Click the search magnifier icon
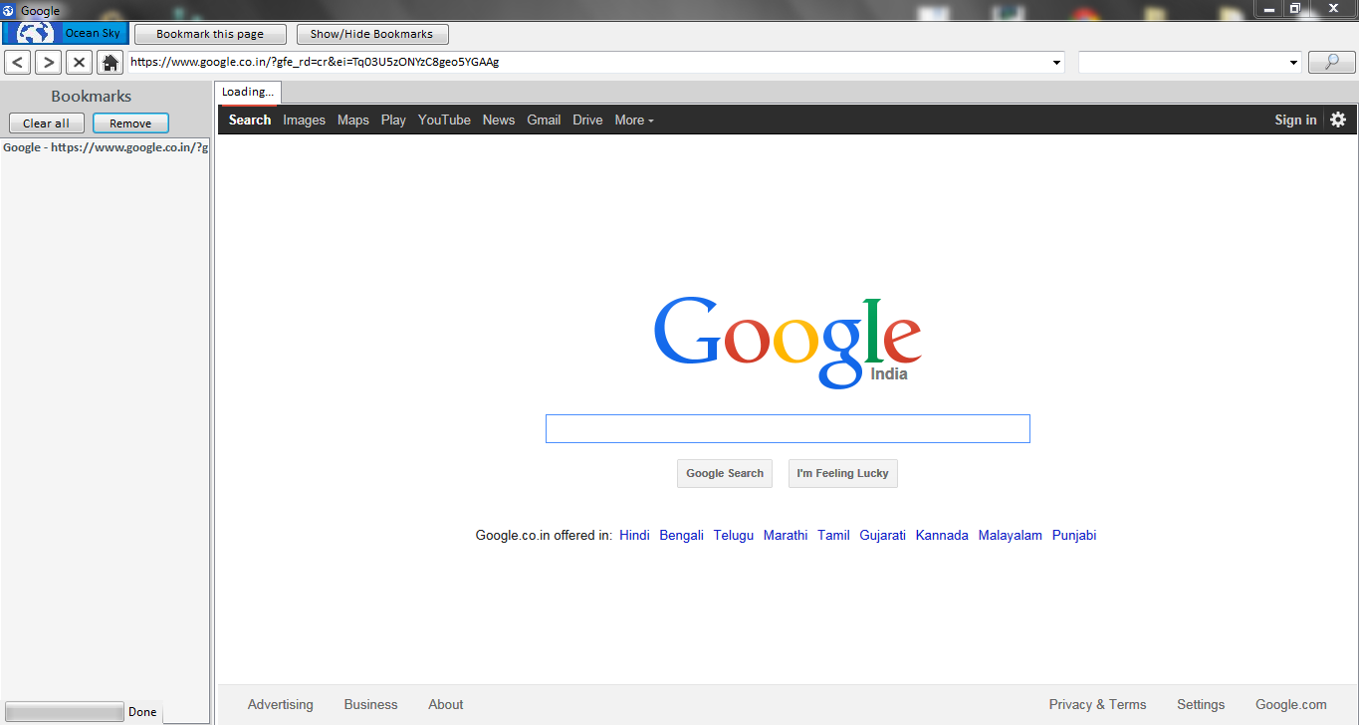 coord(1331,61)
